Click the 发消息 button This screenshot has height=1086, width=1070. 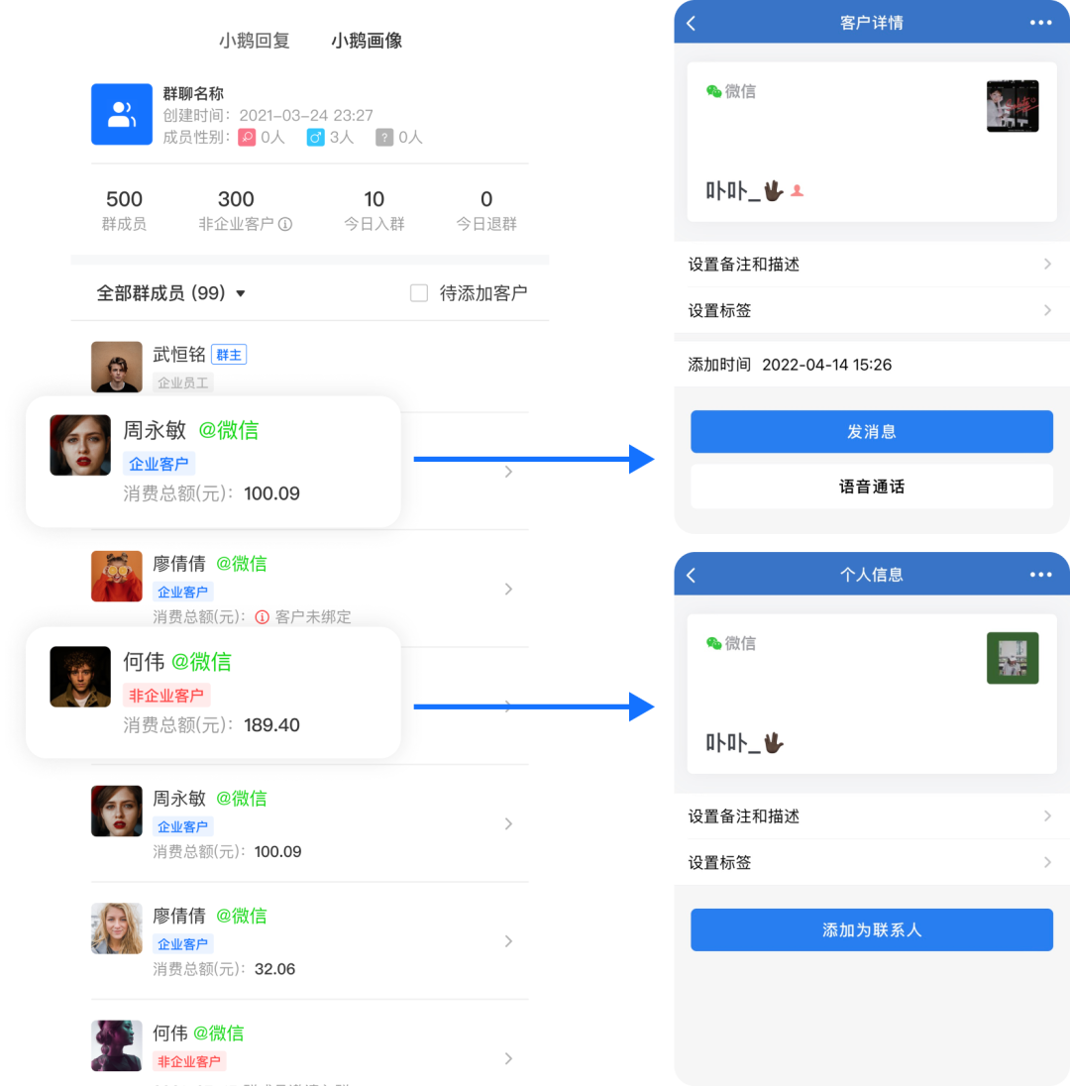point(871,431)
